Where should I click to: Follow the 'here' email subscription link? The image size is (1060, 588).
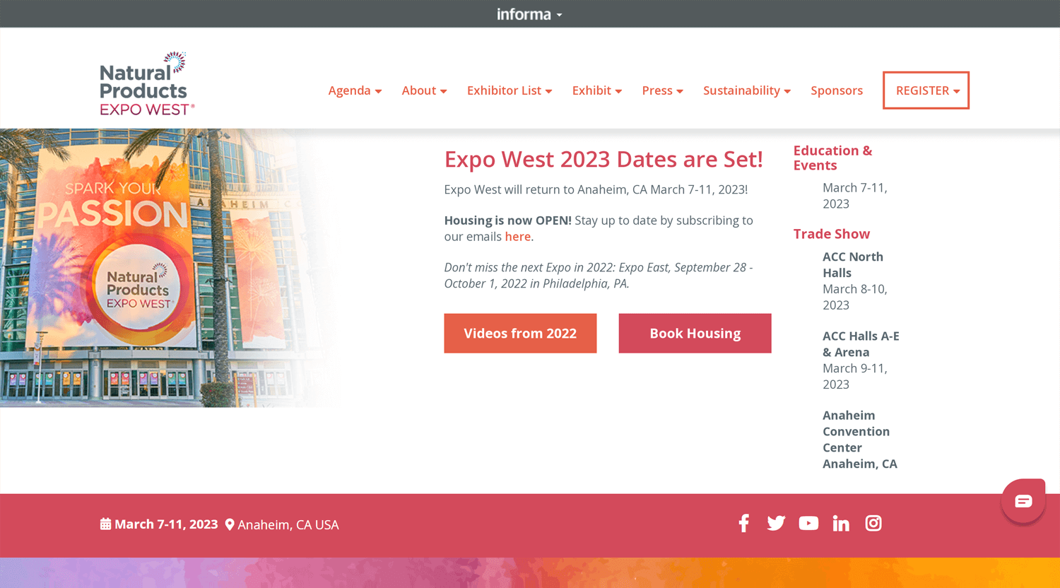click(517, 237)
